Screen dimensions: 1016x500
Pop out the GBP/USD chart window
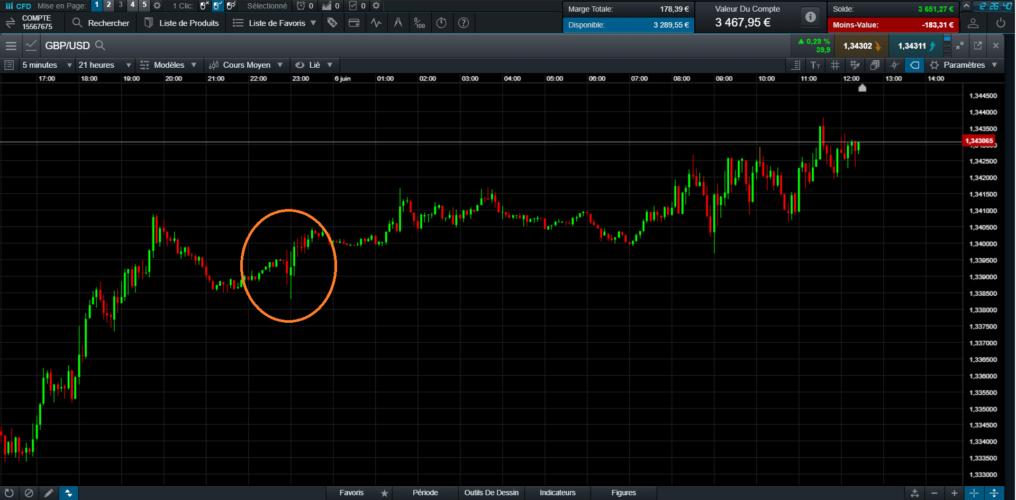pyautogui.click(x=978, y=46)
